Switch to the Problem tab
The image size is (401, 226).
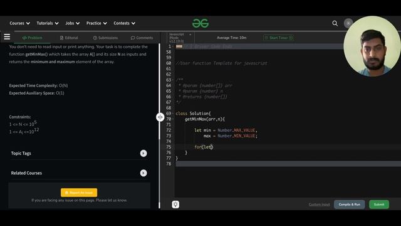click(32, 38)
